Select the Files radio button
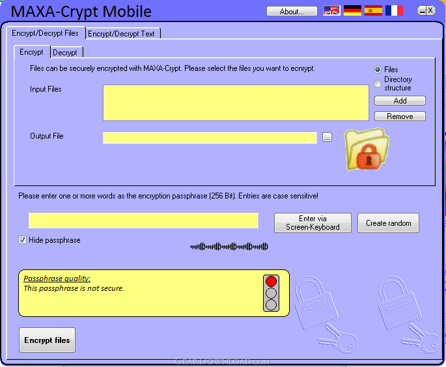 (x=378, y=70)
